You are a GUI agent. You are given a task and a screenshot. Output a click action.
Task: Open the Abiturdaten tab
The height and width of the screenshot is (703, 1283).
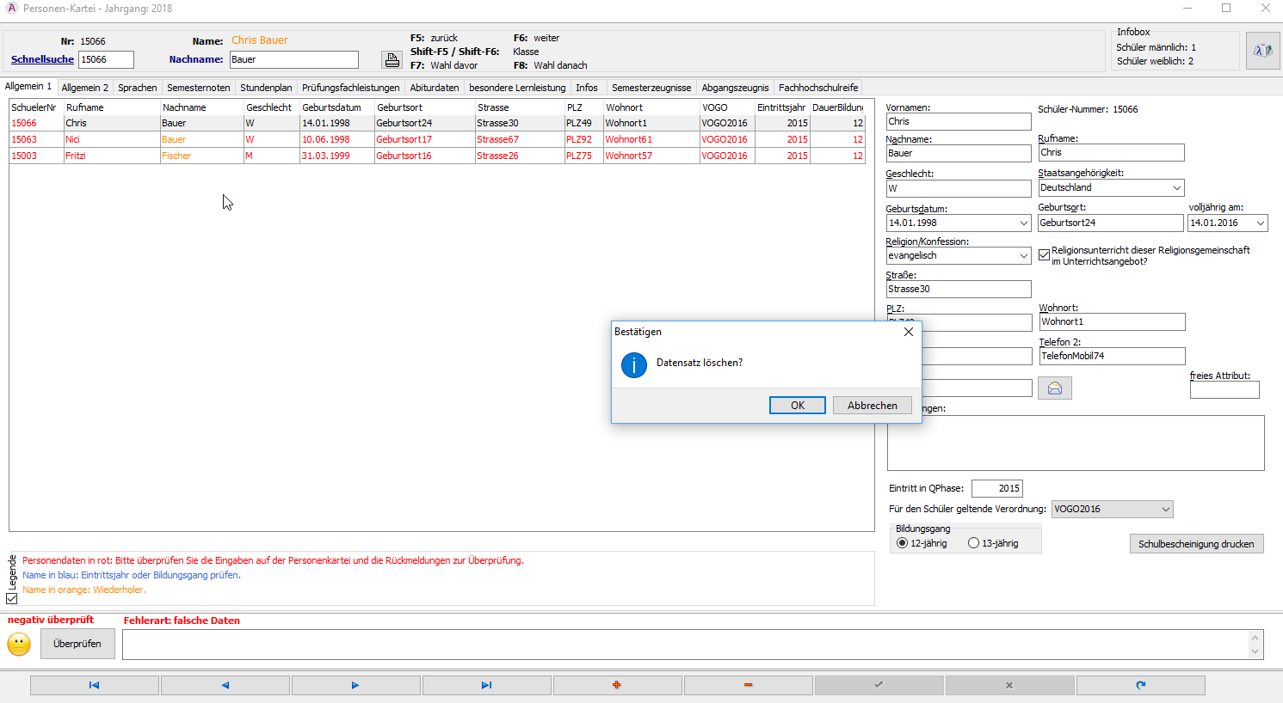tap(435, 88)
